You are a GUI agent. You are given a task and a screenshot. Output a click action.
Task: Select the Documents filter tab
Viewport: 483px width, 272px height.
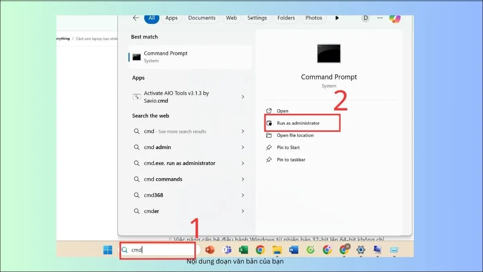202,18
